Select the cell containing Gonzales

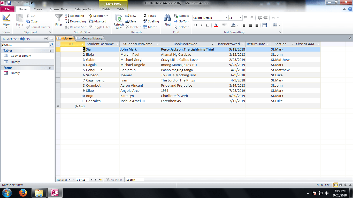click(102, 101)
